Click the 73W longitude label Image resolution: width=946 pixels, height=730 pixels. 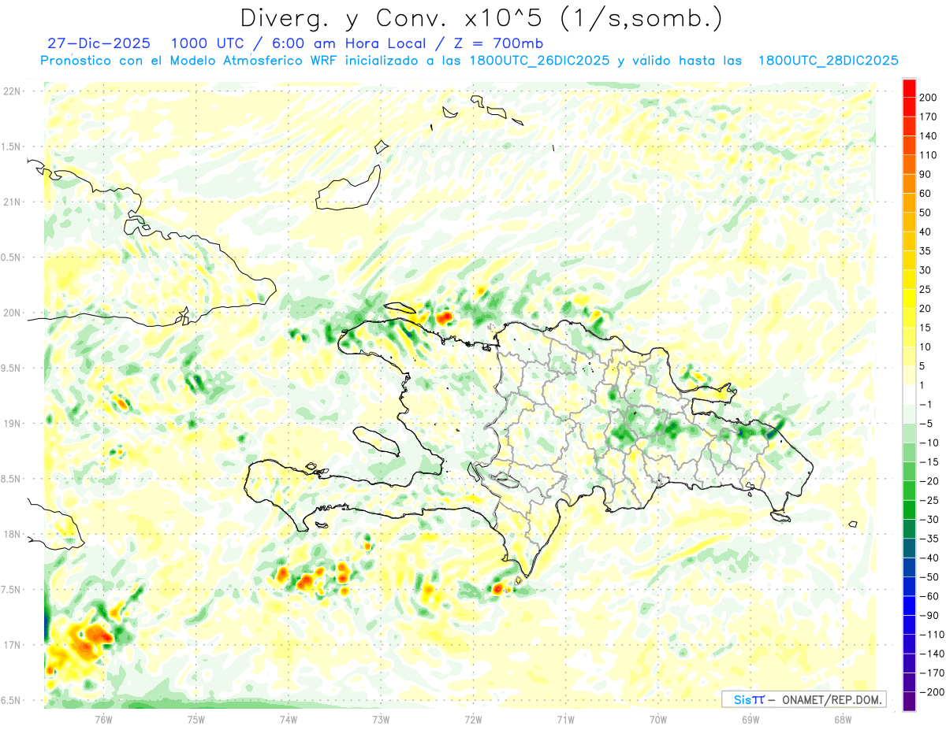tap(381, 720)
